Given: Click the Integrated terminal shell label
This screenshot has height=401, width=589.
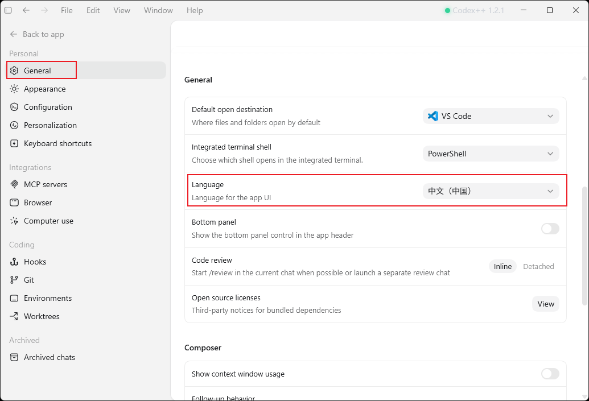Looking at the screenshot, I should 232,147.
